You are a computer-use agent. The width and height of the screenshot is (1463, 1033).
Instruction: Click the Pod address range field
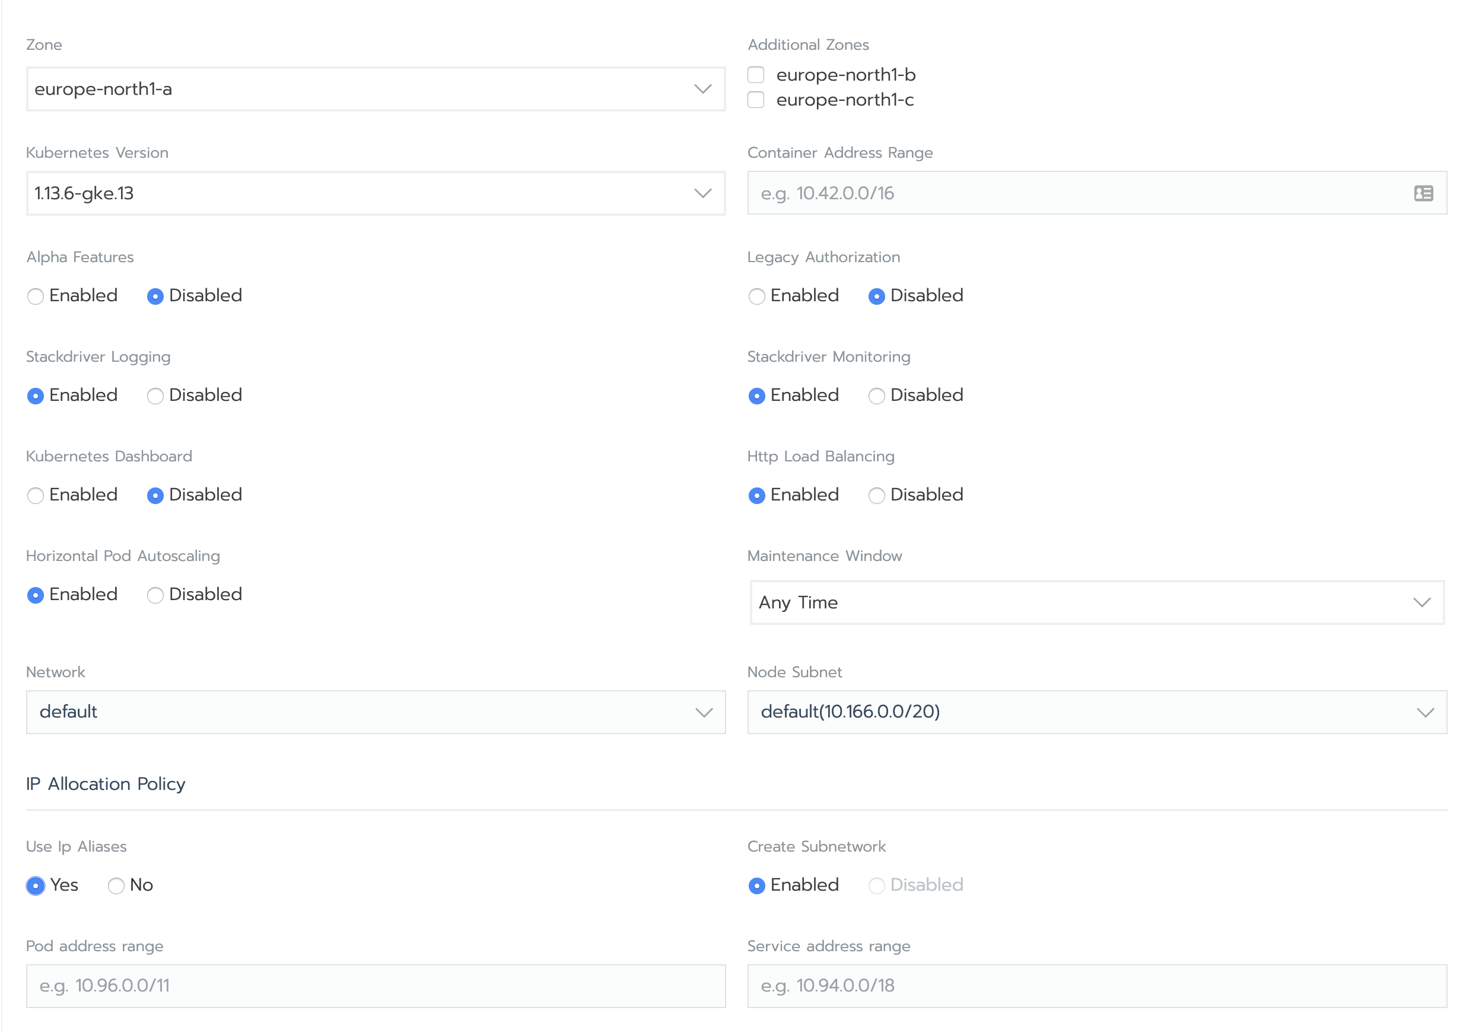coord(376,985)
